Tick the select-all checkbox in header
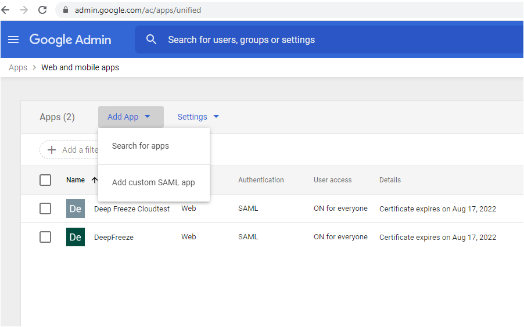524x327 pixels. pyautogui.click(x=45, y=180)
